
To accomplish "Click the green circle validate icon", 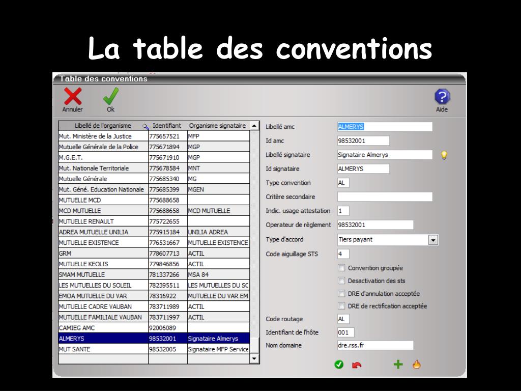I will pos(339,365).
